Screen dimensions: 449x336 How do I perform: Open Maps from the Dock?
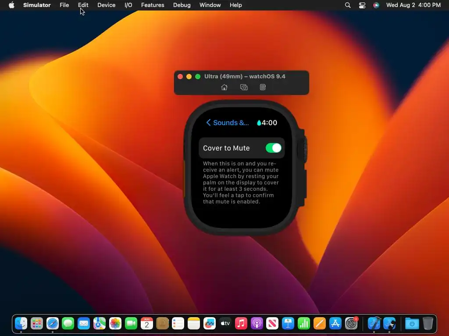coord(100,323)
